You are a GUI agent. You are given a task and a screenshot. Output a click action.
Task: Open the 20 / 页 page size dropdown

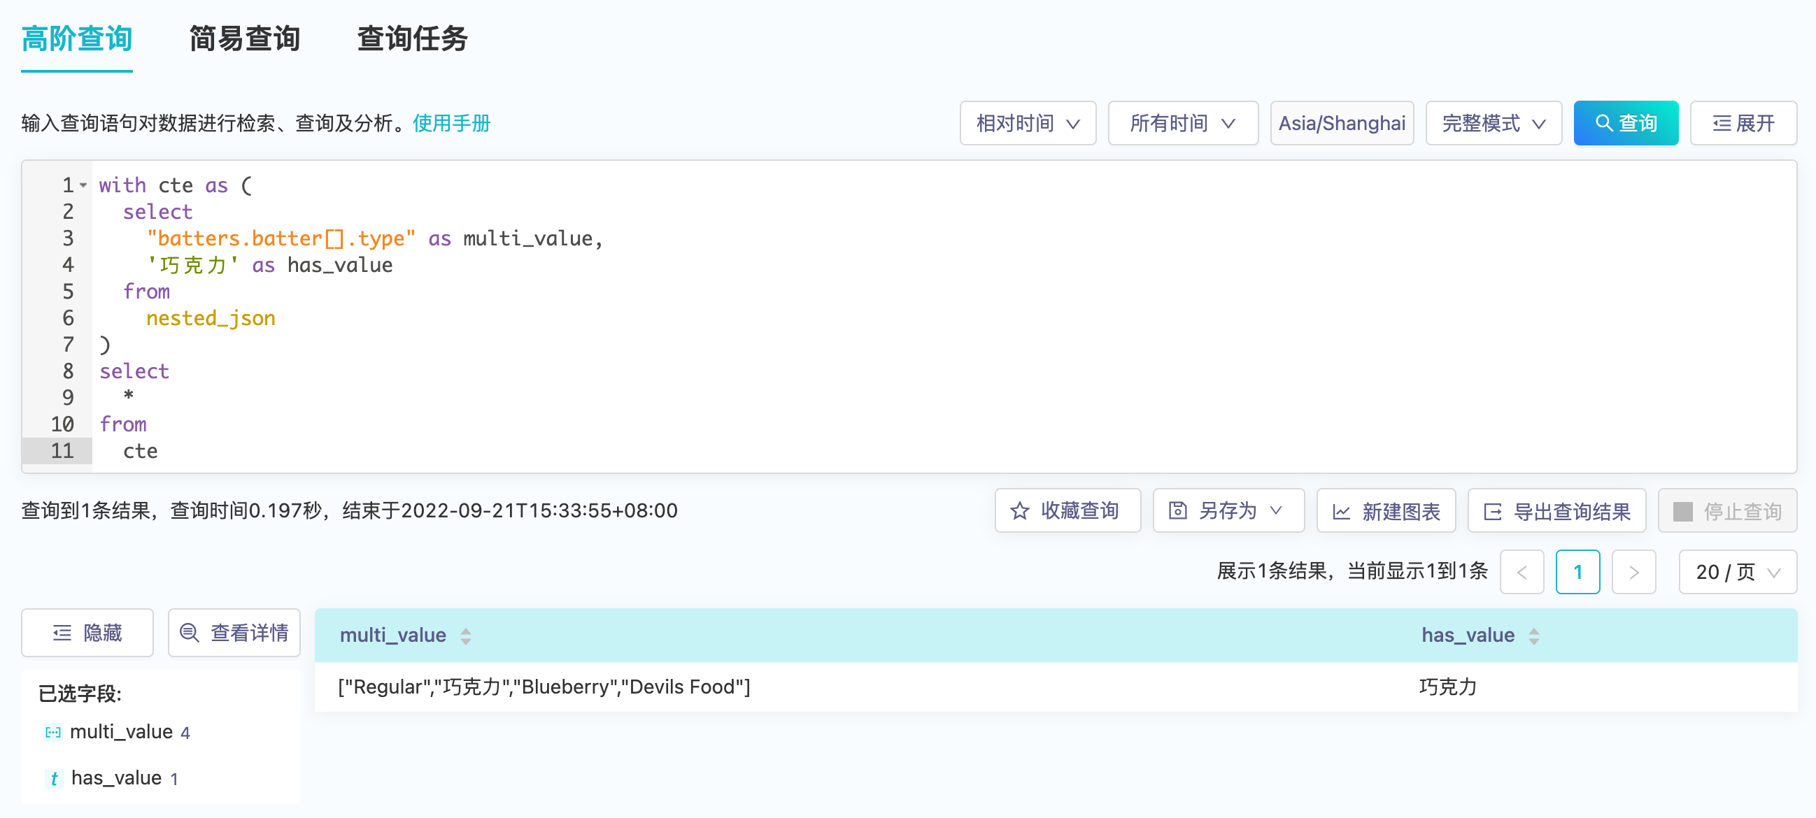1738,572
